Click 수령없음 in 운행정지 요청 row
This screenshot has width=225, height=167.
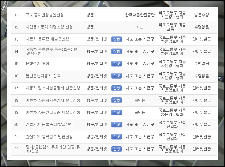tap(202, 64)
